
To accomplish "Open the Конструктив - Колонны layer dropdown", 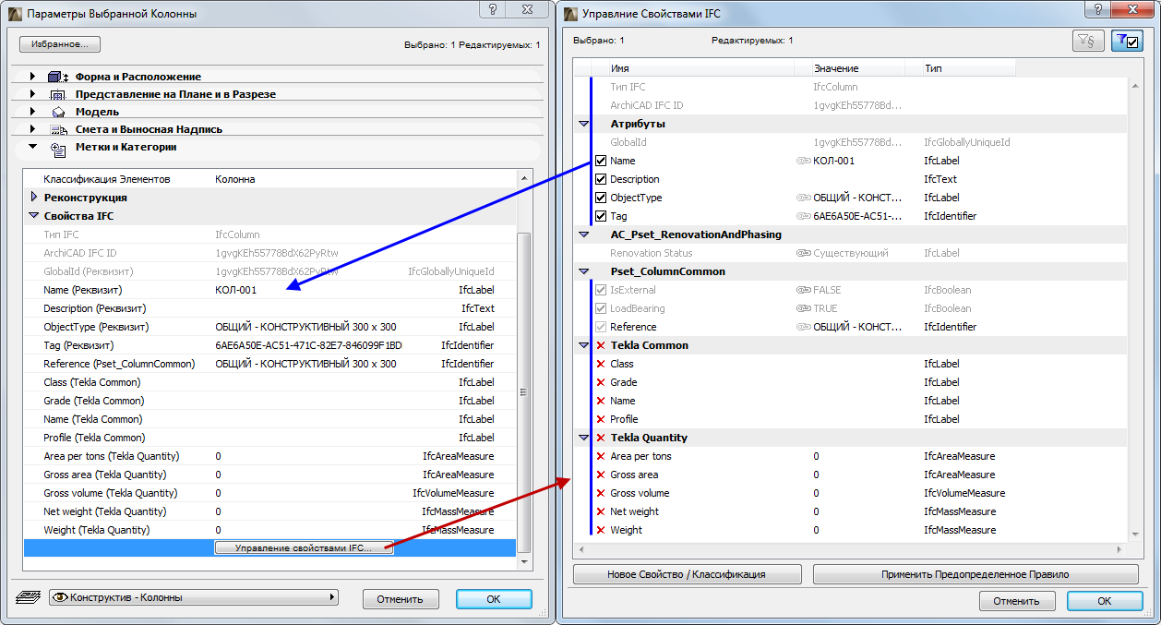I will point(193,598).
